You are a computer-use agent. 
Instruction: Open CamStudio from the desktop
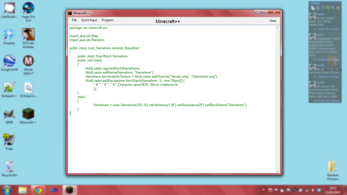[x=9, y=8]
